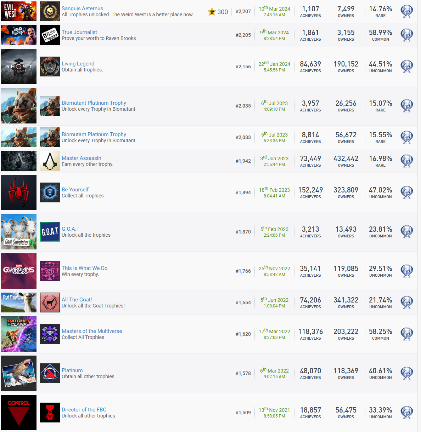
Task: Open the Guardians of the Galaxy cover
Action: click(x=19, y=271)
